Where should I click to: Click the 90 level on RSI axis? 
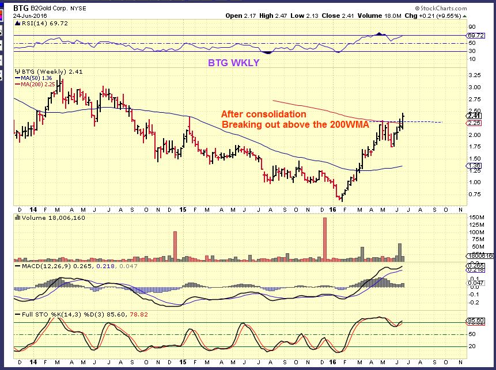click(x=472, y=27)
